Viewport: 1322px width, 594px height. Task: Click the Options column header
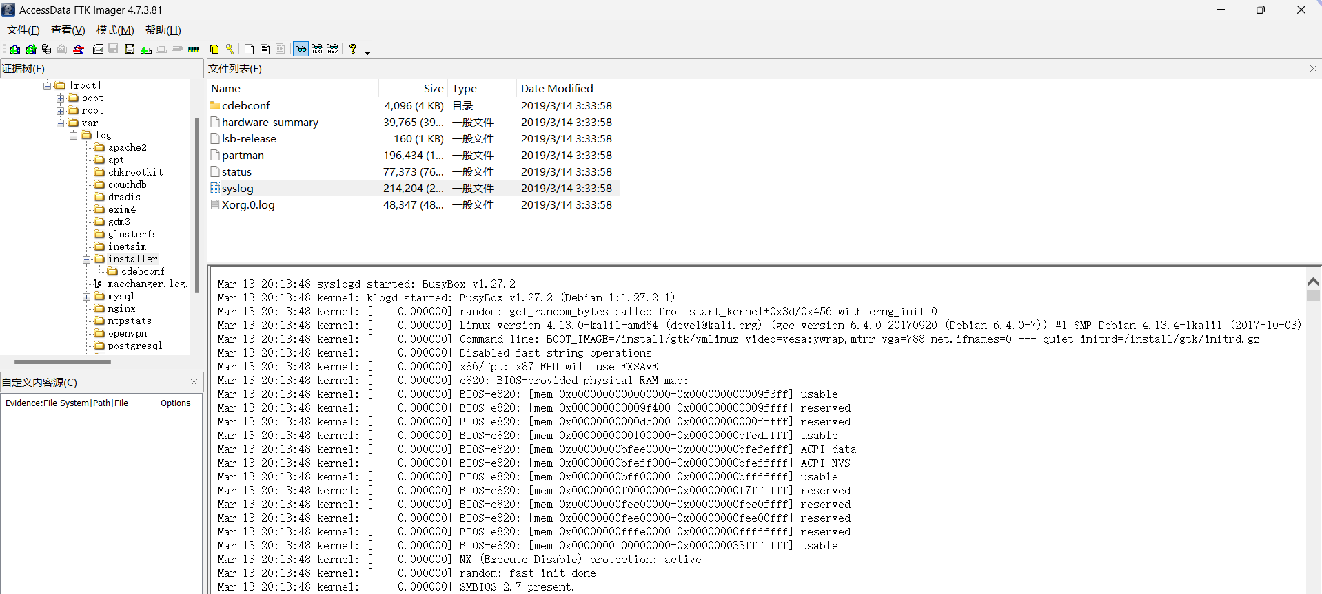coord(179,403)
